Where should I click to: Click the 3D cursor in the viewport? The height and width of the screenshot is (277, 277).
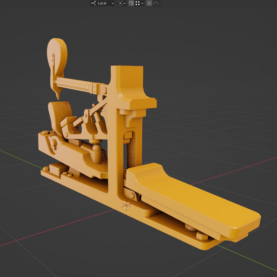pyautogui.click(x=126, y=205)
